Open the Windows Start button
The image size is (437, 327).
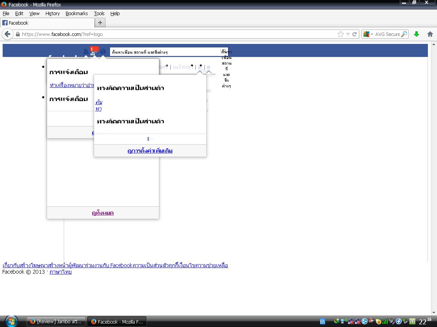11,321
